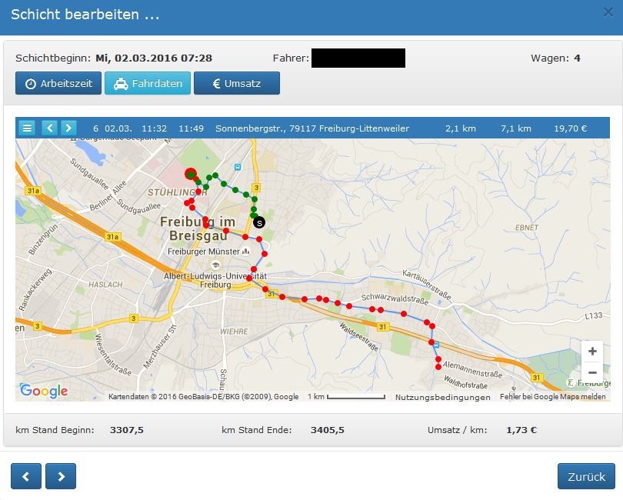
Task: Click the km Stand Ende value 3405,5
Action: tap(328, 430)
